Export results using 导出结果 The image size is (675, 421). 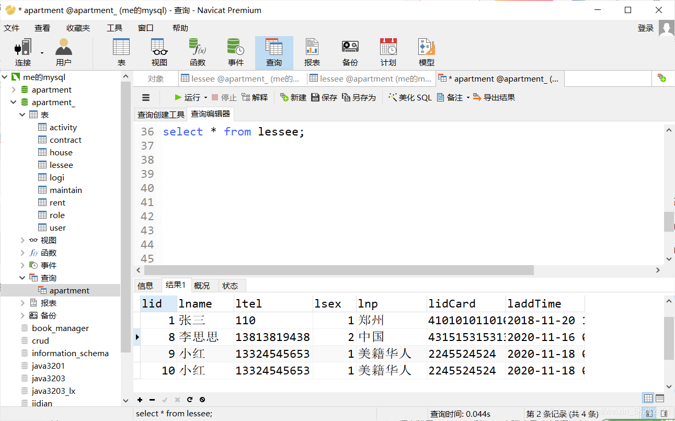(494, 97)
